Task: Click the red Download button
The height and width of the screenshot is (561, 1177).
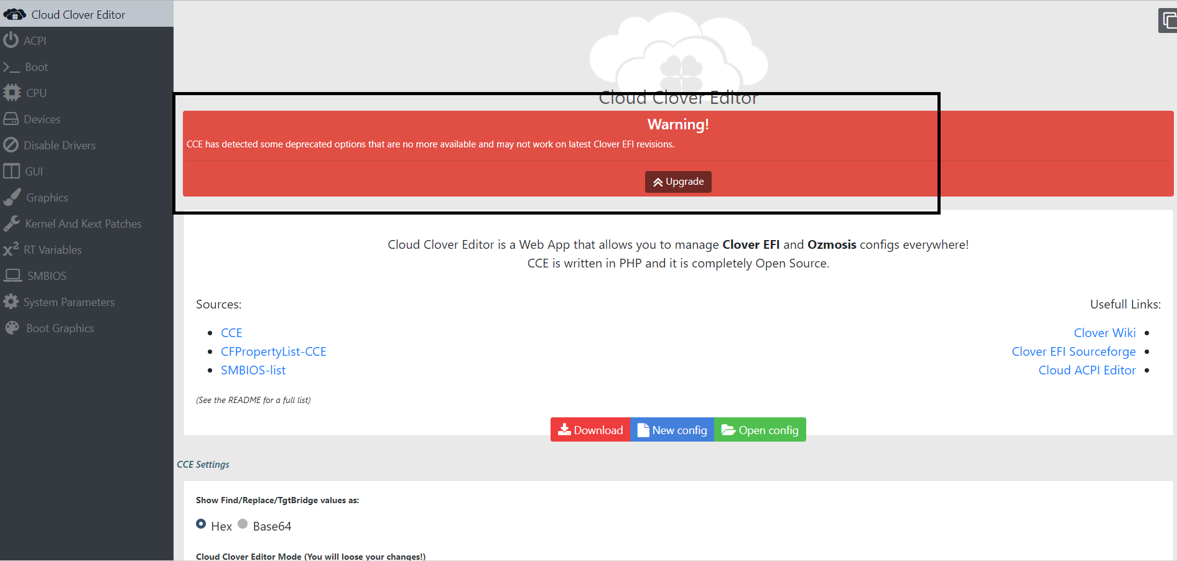Action: tap(590, 430)
